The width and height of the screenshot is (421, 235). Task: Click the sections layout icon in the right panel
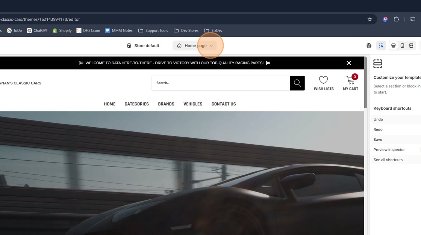pos(377,64)
